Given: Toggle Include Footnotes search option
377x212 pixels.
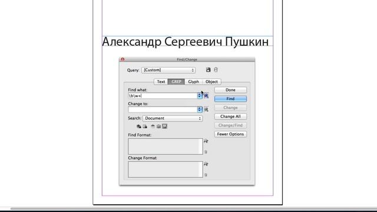Looking at the screenshot, I should (x=164, y=127).
